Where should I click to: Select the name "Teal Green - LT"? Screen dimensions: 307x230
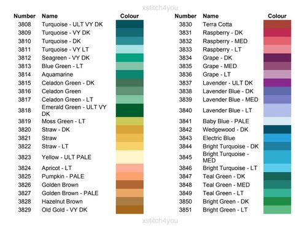223,193
